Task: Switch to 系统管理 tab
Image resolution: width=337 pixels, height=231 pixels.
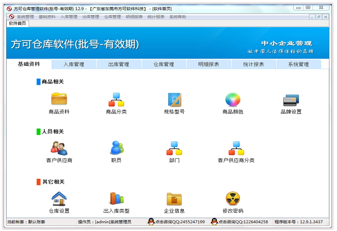Action: tap(299, 64)
